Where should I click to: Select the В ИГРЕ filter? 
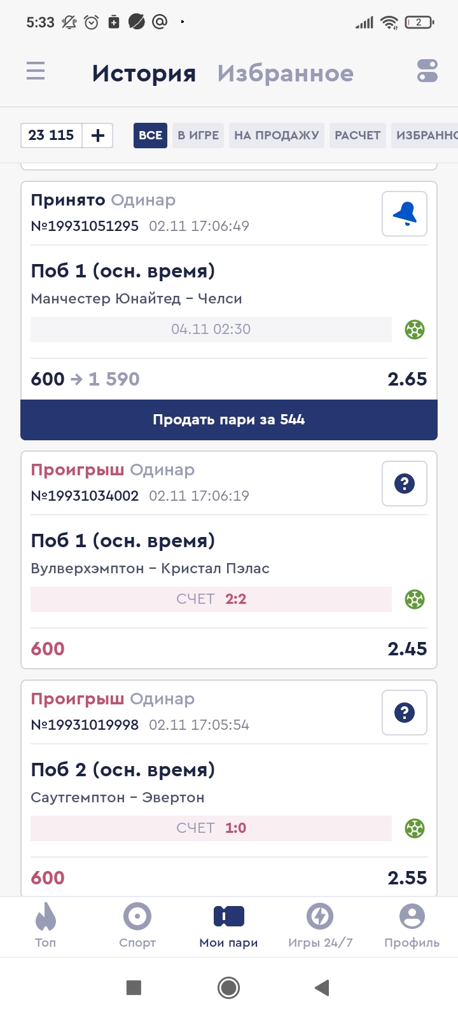click(198, 136)
